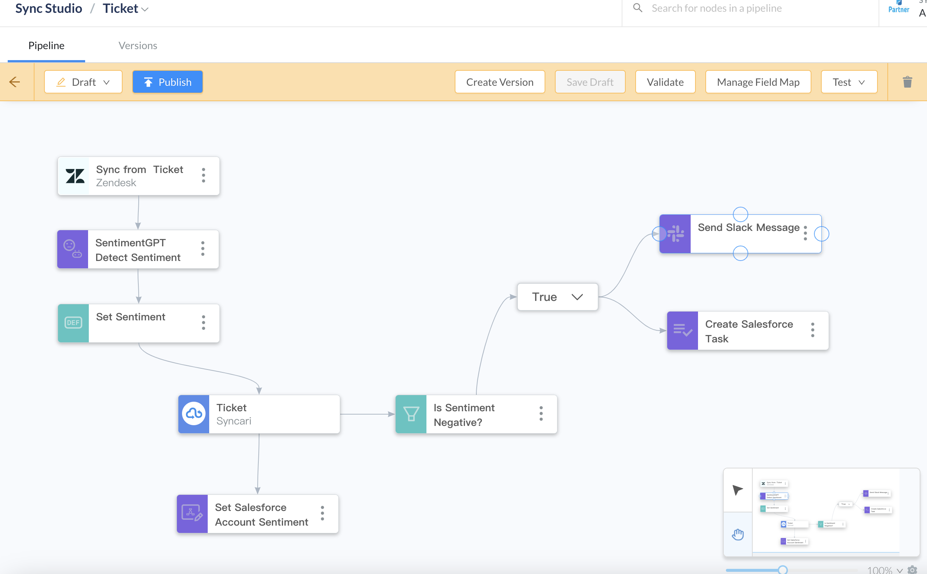Screen dimensions: 927x574
Task: Open options menu for Set Salesforce Account Sentiment
Action: [323, 513]
